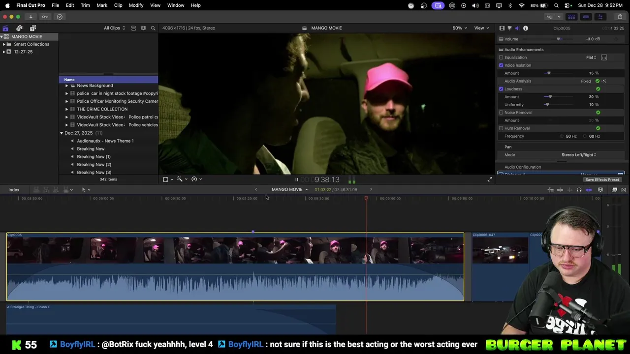Open the MANGO MOVIE project dropdown
630x354 pixels.
289,190
